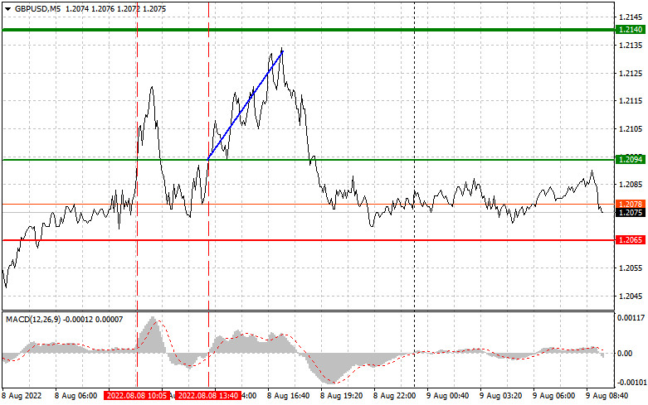Select the 1.2078 orange price label

click(631, 204)
